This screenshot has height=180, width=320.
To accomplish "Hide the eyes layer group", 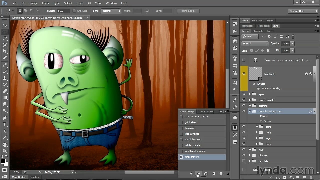I will pos(244,94).
